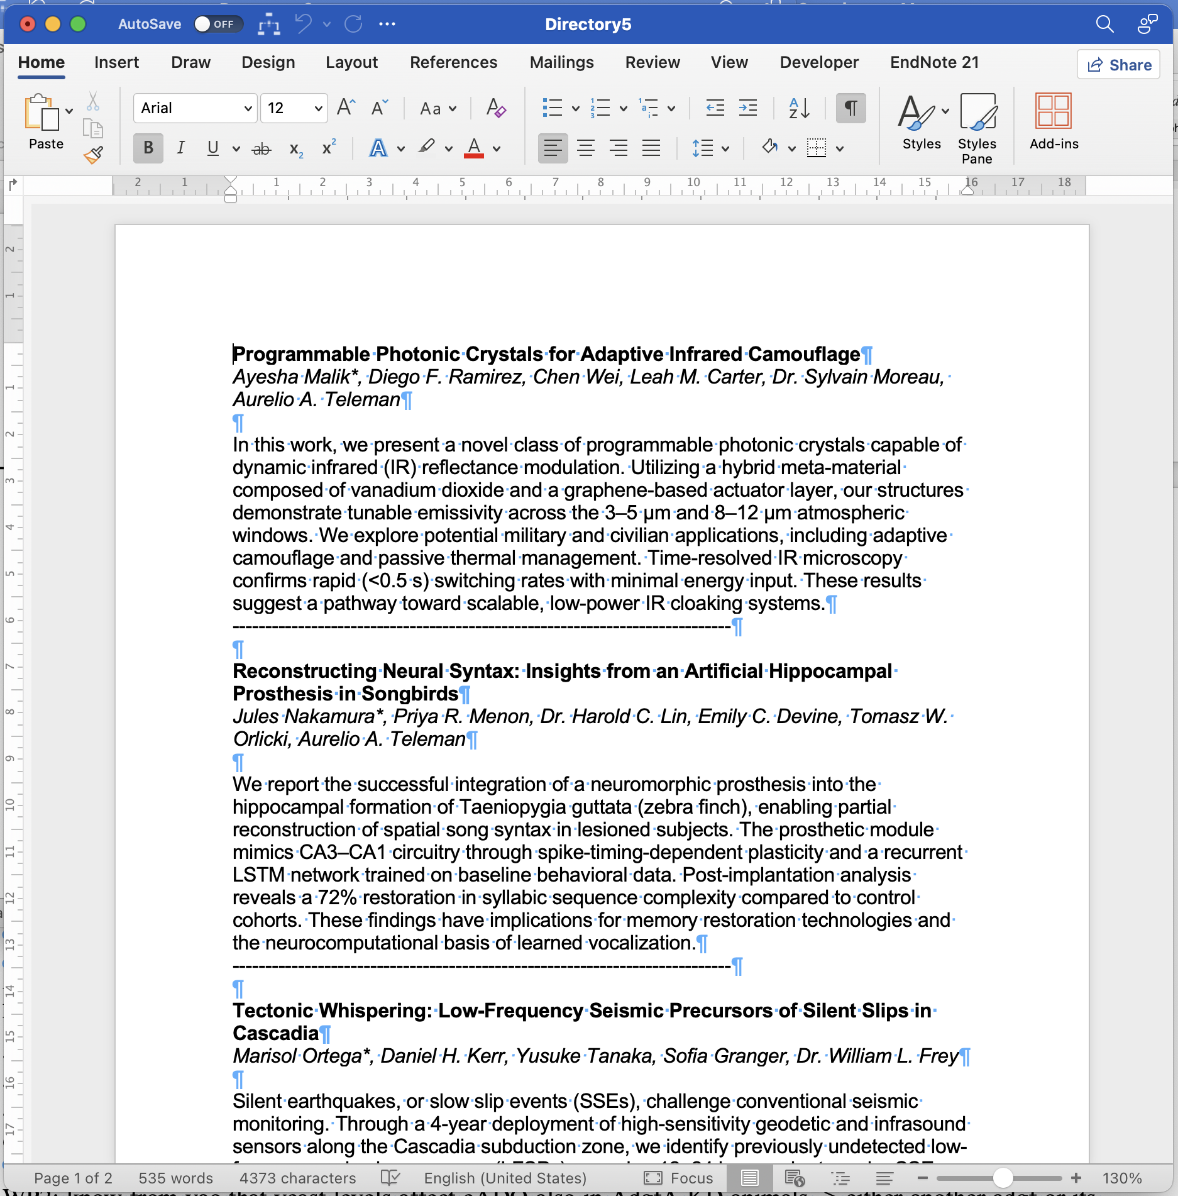The image size is (1178, 1196).
Task: Justify the paragraph text
Action: coord(651,148)
